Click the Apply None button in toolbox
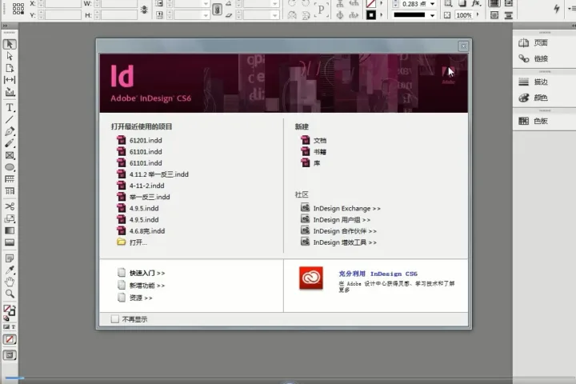This screenshot has height=384, width=576. coord(10,339)
